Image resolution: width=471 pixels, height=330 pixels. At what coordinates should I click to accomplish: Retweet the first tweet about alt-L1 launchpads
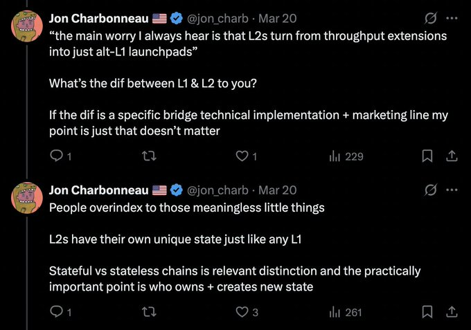tap(148, 156)
